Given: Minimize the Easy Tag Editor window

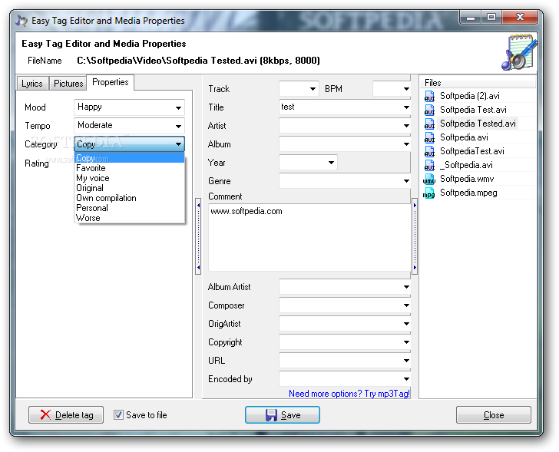Looking at the screenshot, I should (470, 18).
